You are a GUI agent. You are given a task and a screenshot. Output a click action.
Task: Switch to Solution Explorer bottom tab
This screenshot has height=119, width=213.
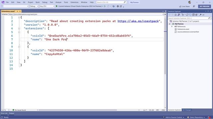pyautogui.click(x=174, y=110)
